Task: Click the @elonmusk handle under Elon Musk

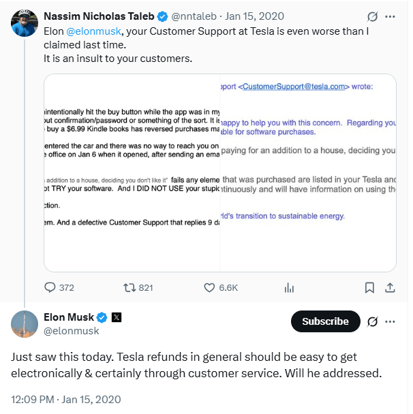Action: coord(72,331)
